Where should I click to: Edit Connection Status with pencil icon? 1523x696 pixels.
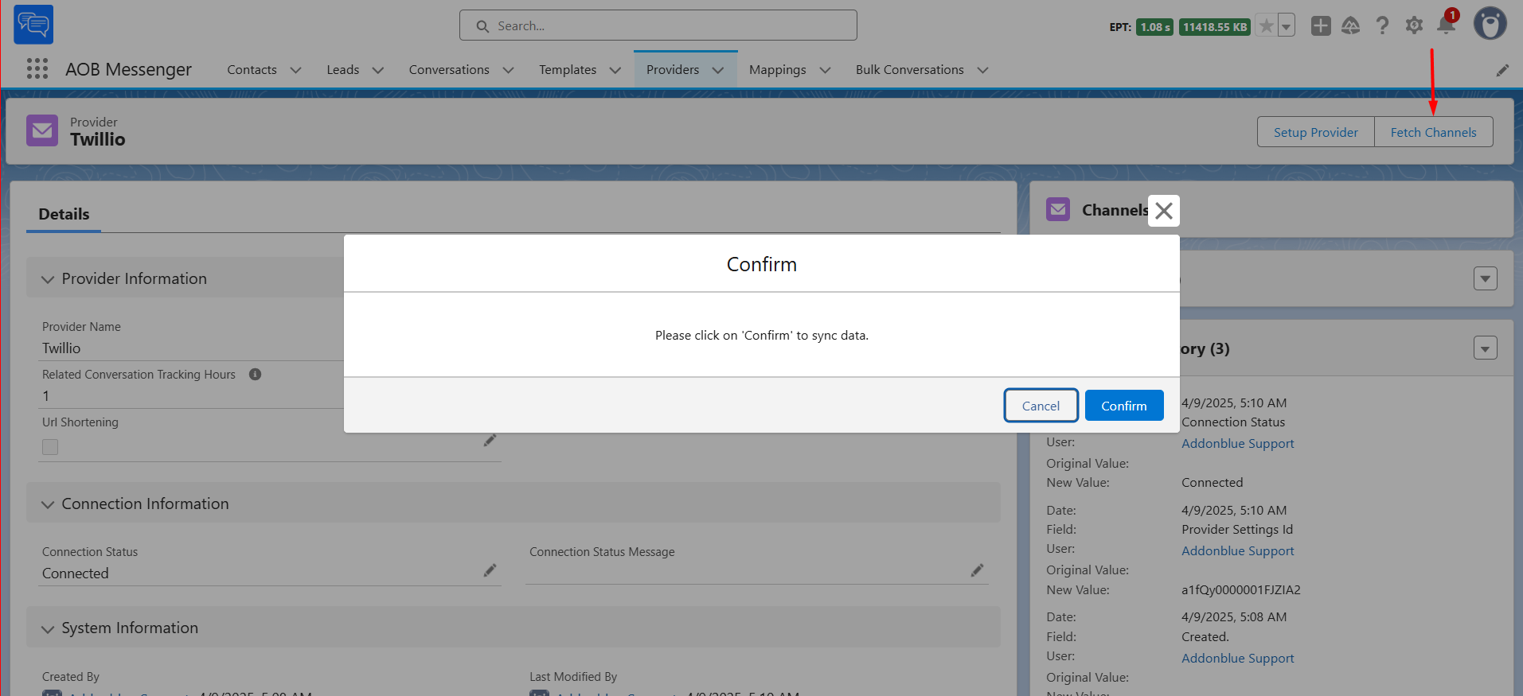(490, 570)
